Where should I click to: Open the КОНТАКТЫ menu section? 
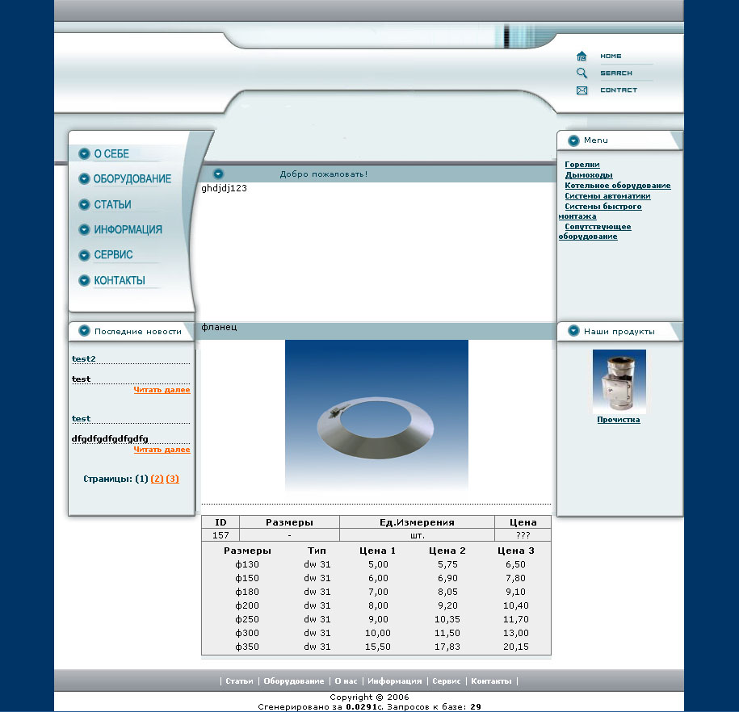120,280
